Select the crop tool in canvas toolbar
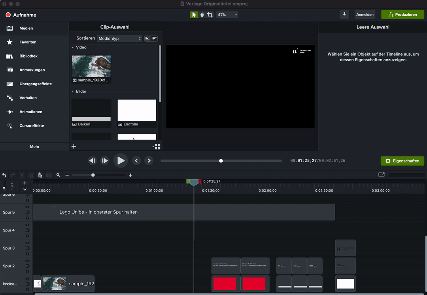 pyautogui.click(x=210, y=15)
